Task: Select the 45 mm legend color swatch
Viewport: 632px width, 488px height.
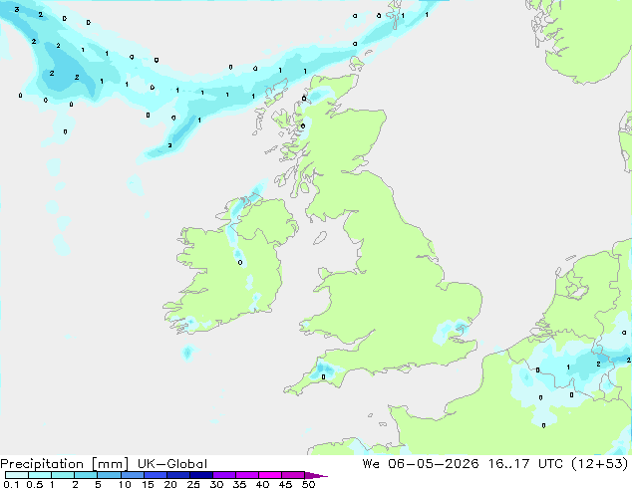Action: click(293, 475)
